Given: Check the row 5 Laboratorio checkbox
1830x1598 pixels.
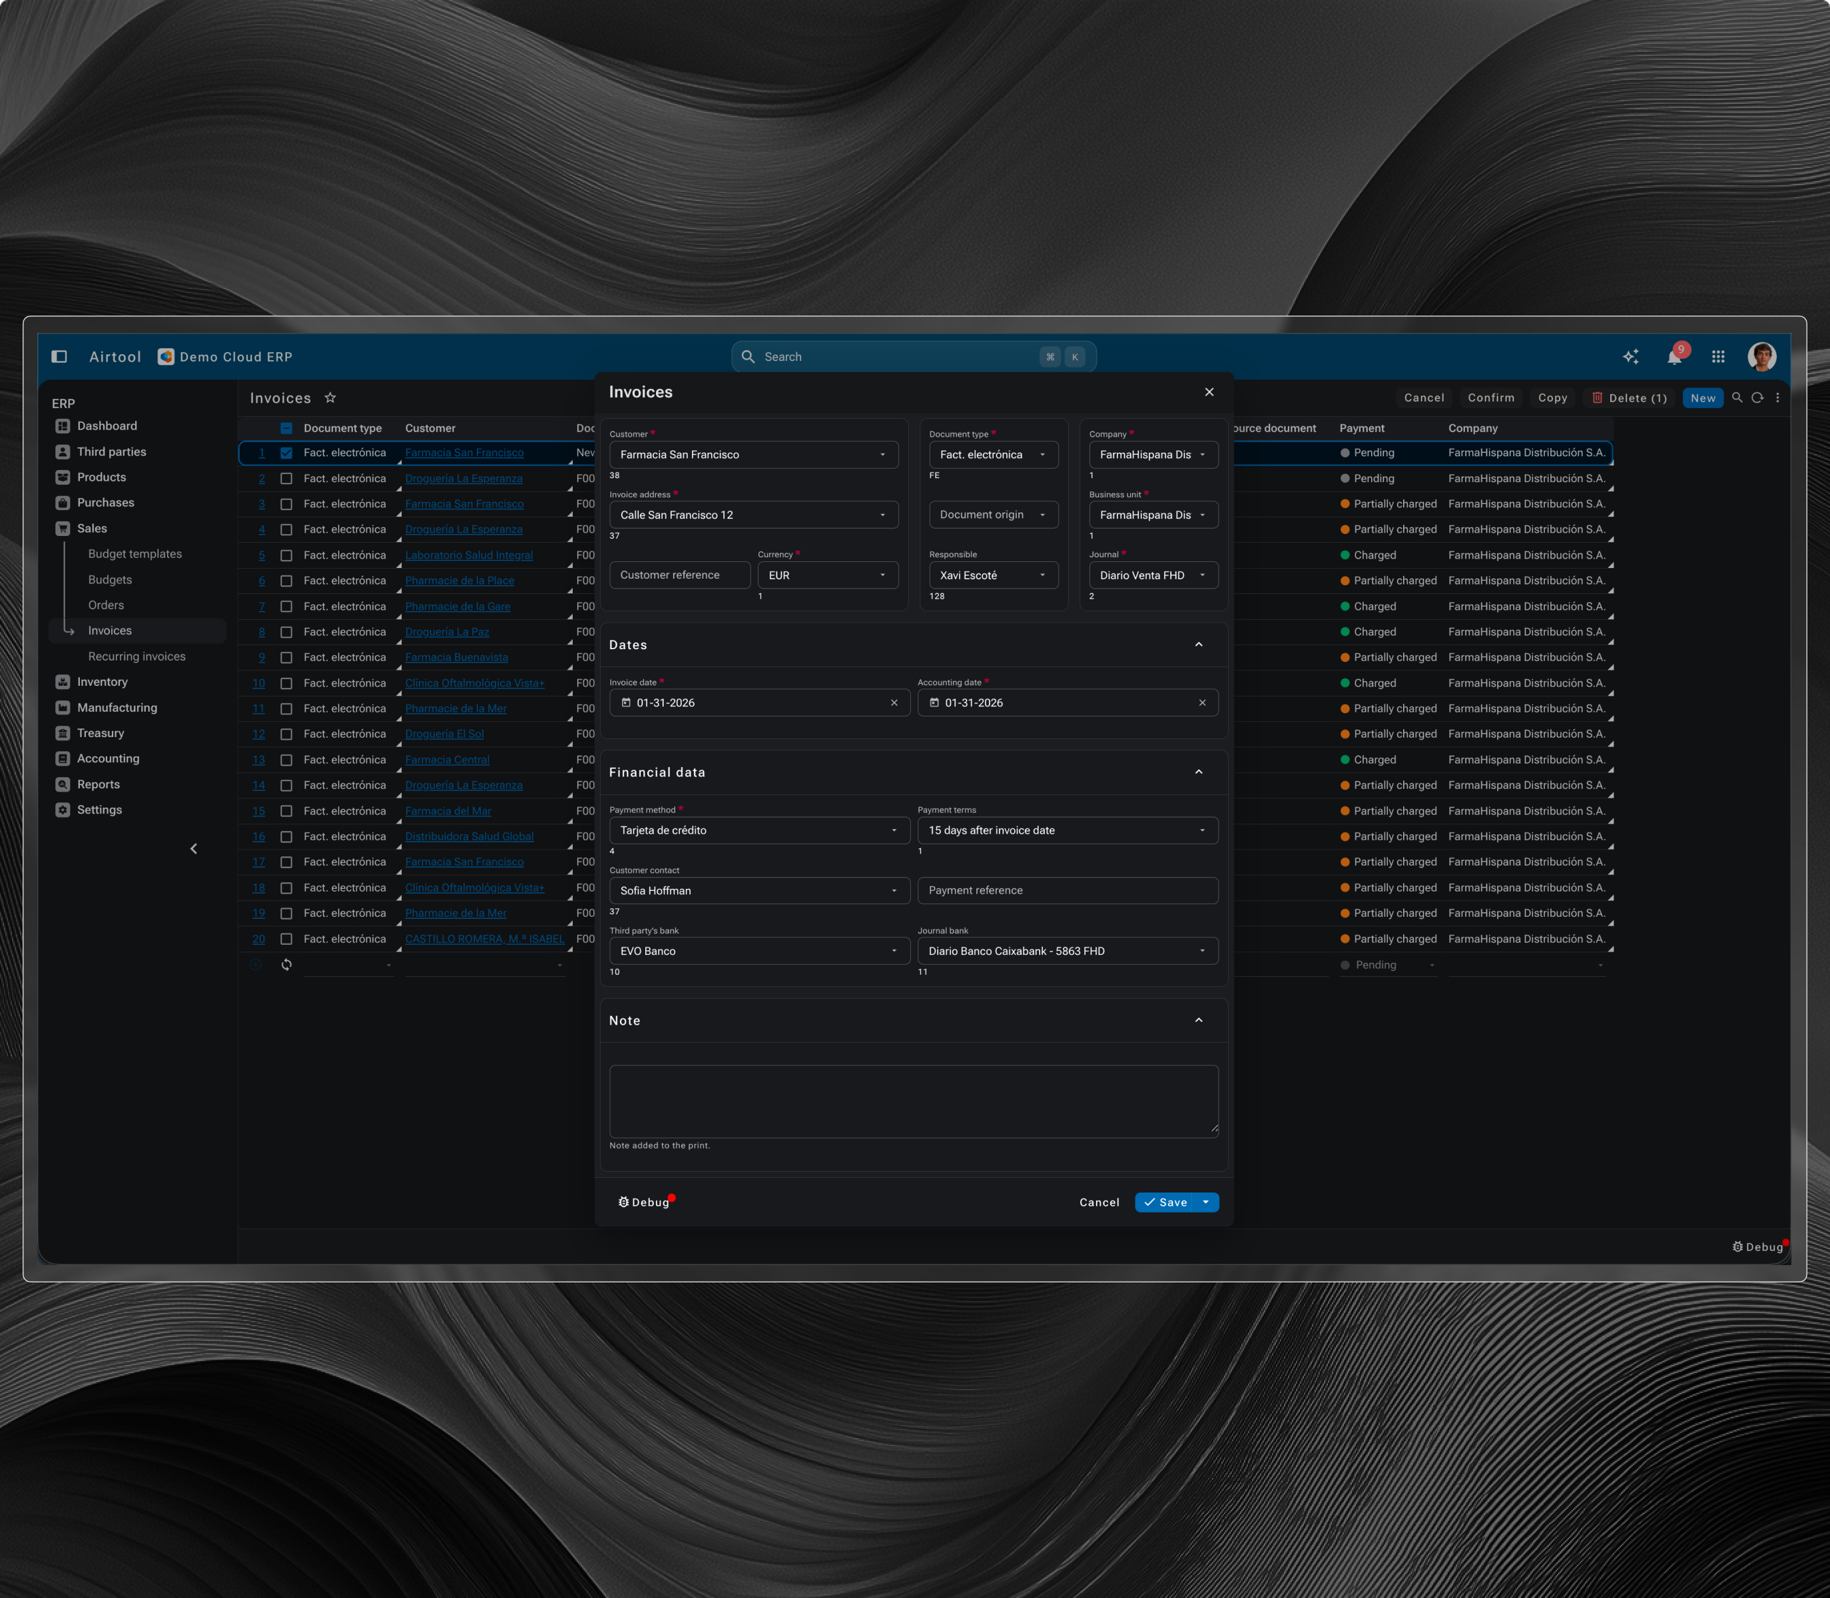Looking at the screenshot, I should point(286,555).
